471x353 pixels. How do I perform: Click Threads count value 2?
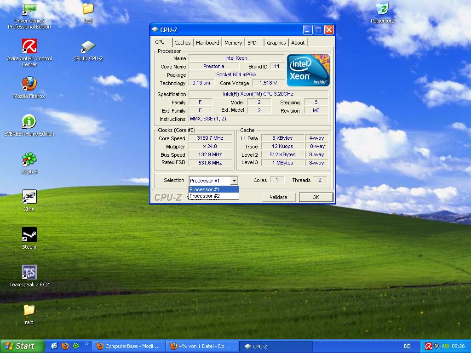[320, 180]
